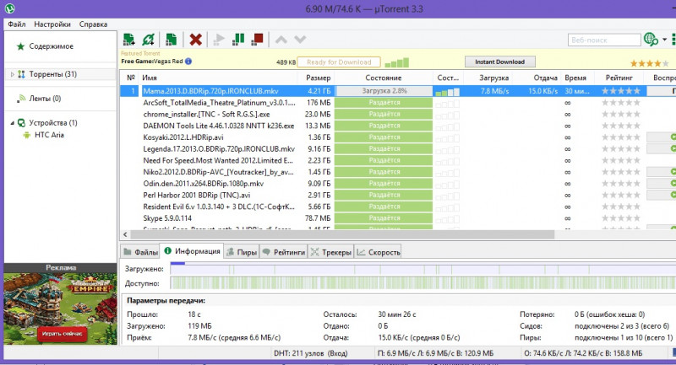676x365 pixels.
Task: Select Ленты (0) feeds item
Action: (45, 99)
